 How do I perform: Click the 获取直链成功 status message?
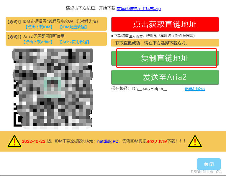[165, 43]
